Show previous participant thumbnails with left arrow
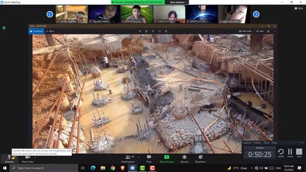Screen dimensions: 306x172 [x=50, y=14]
